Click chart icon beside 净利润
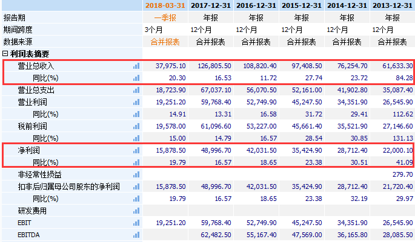This screenshot has width=415, height=242. click(x=136, y=150)
